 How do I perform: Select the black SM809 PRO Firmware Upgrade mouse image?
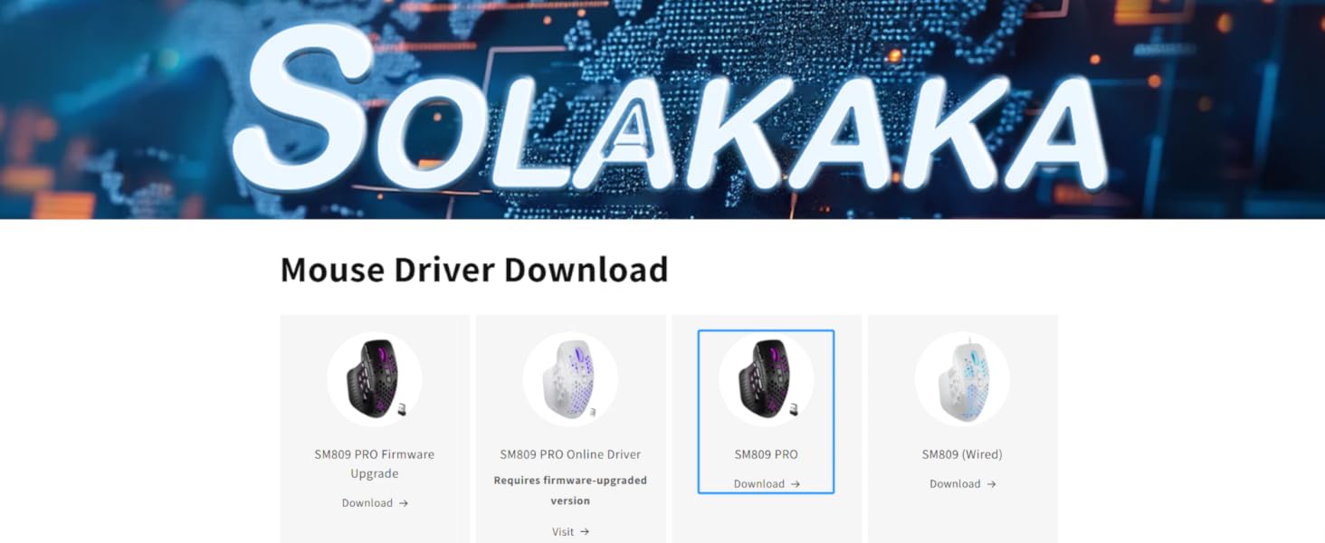375,379
